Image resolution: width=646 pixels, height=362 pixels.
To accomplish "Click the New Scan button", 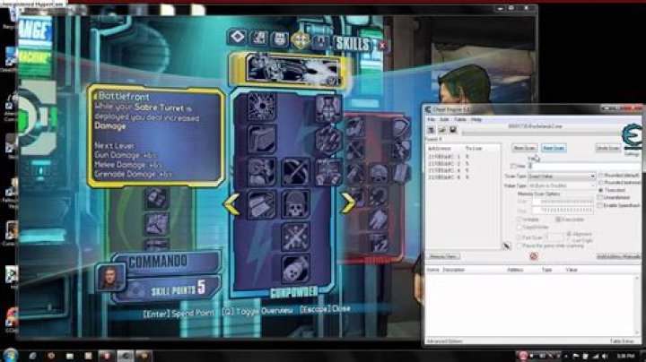I will click(x=524, y=148).
